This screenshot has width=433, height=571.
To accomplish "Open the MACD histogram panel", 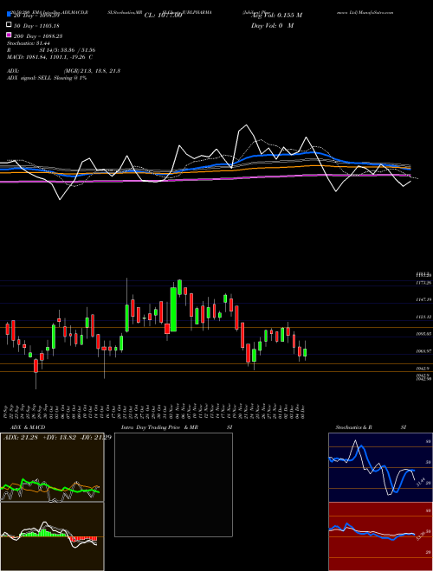I will pyautogui.click(x=52, y=536).
